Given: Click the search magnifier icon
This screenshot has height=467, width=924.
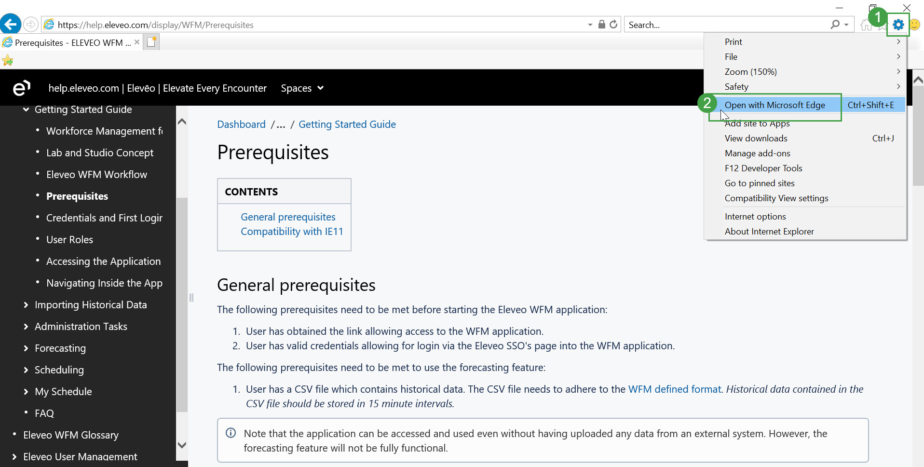Looking at the screenshot, I should (x=835, y=25).
